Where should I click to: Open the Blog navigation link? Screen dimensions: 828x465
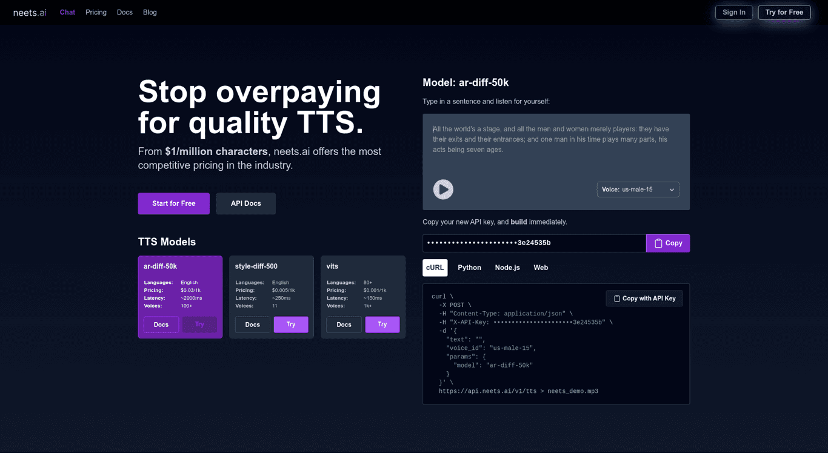coord(150,12)
